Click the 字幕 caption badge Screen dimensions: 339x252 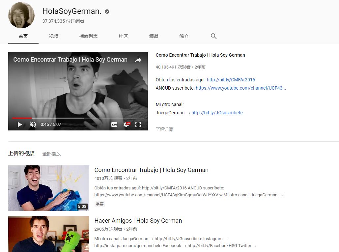[100, 204]
